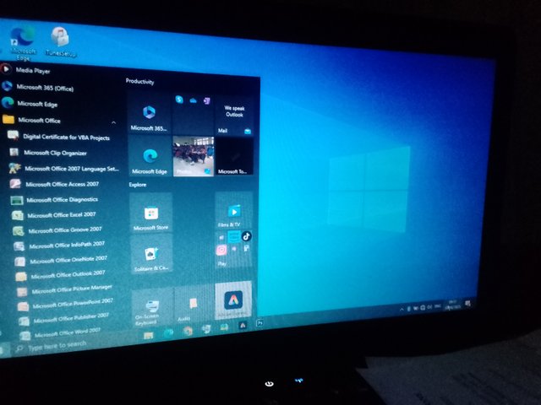The image size is (541, 405).
Task: Open the Adobe Express tile
Action: click(233, 300)
